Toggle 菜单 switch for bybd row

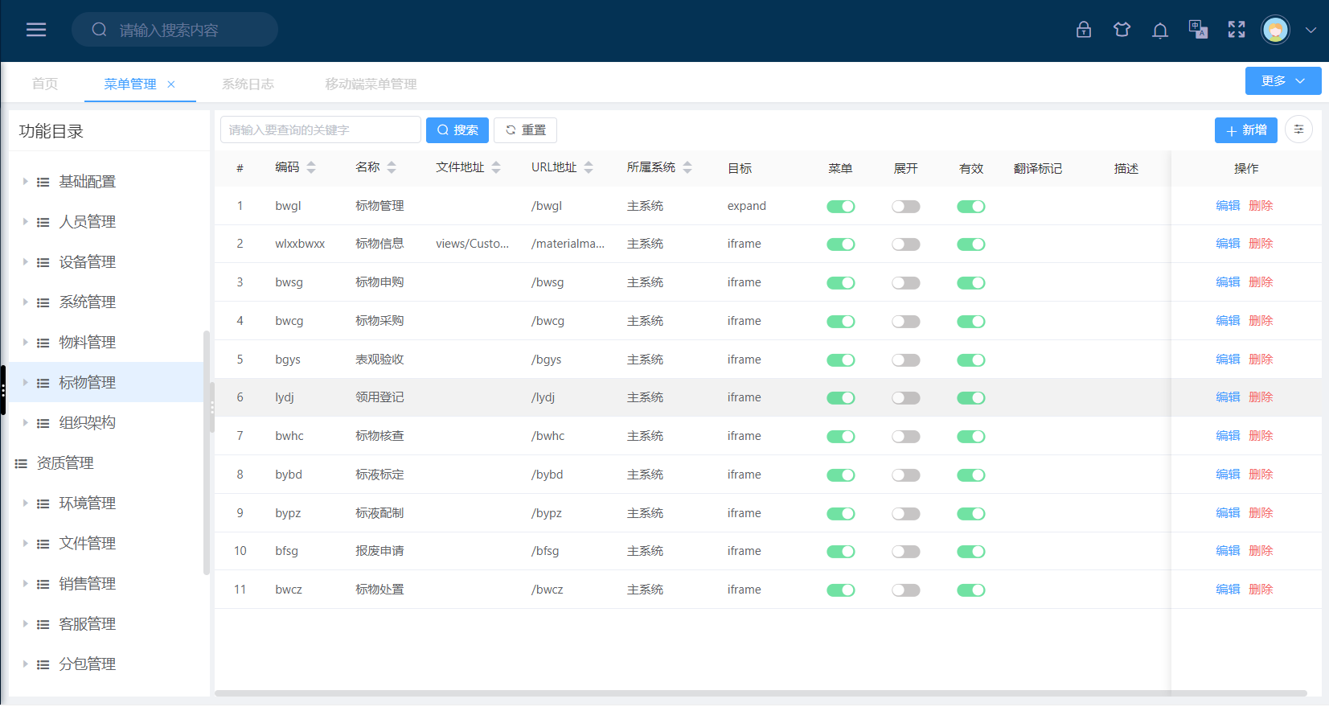pos(841,475)
